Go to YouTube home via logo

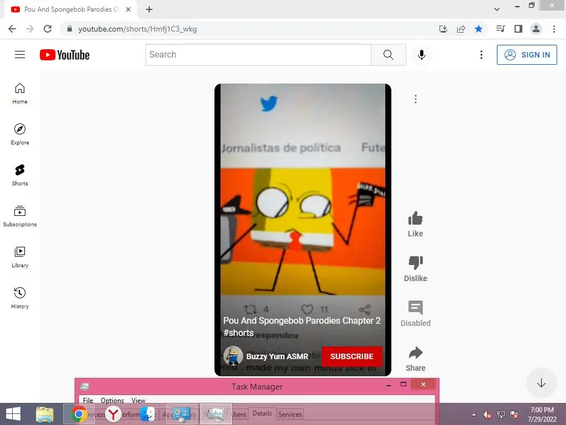coord(65,55)
